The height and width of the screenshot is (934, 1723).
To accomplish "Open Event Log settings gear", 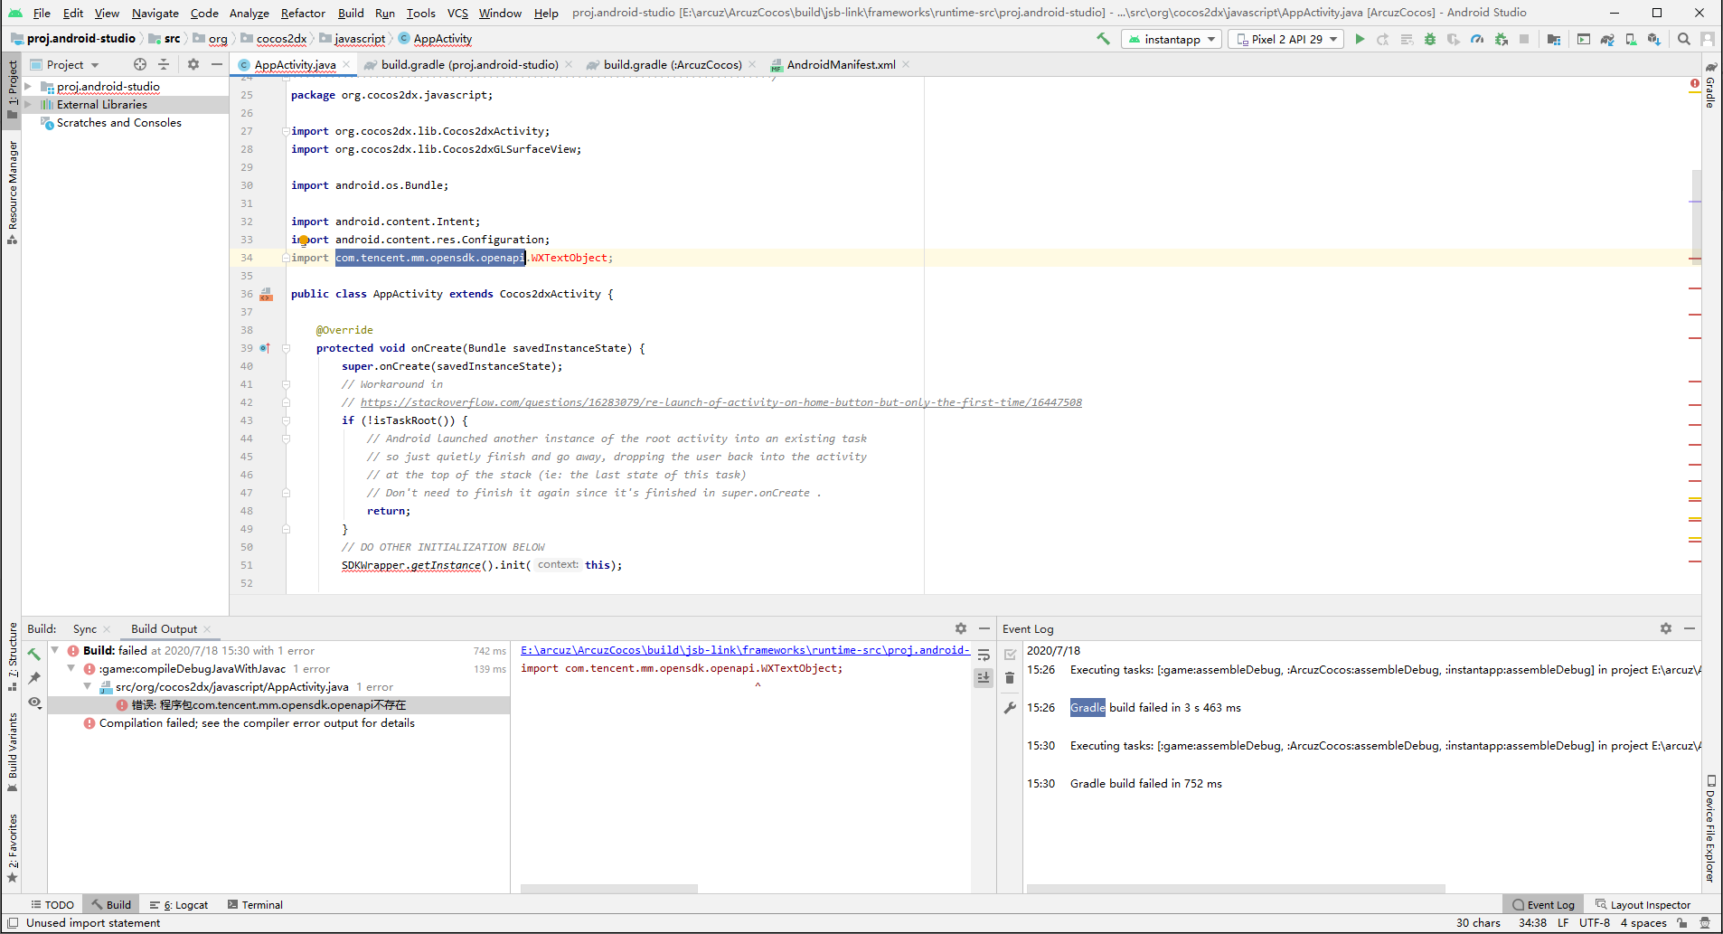I will (1666, 628).
